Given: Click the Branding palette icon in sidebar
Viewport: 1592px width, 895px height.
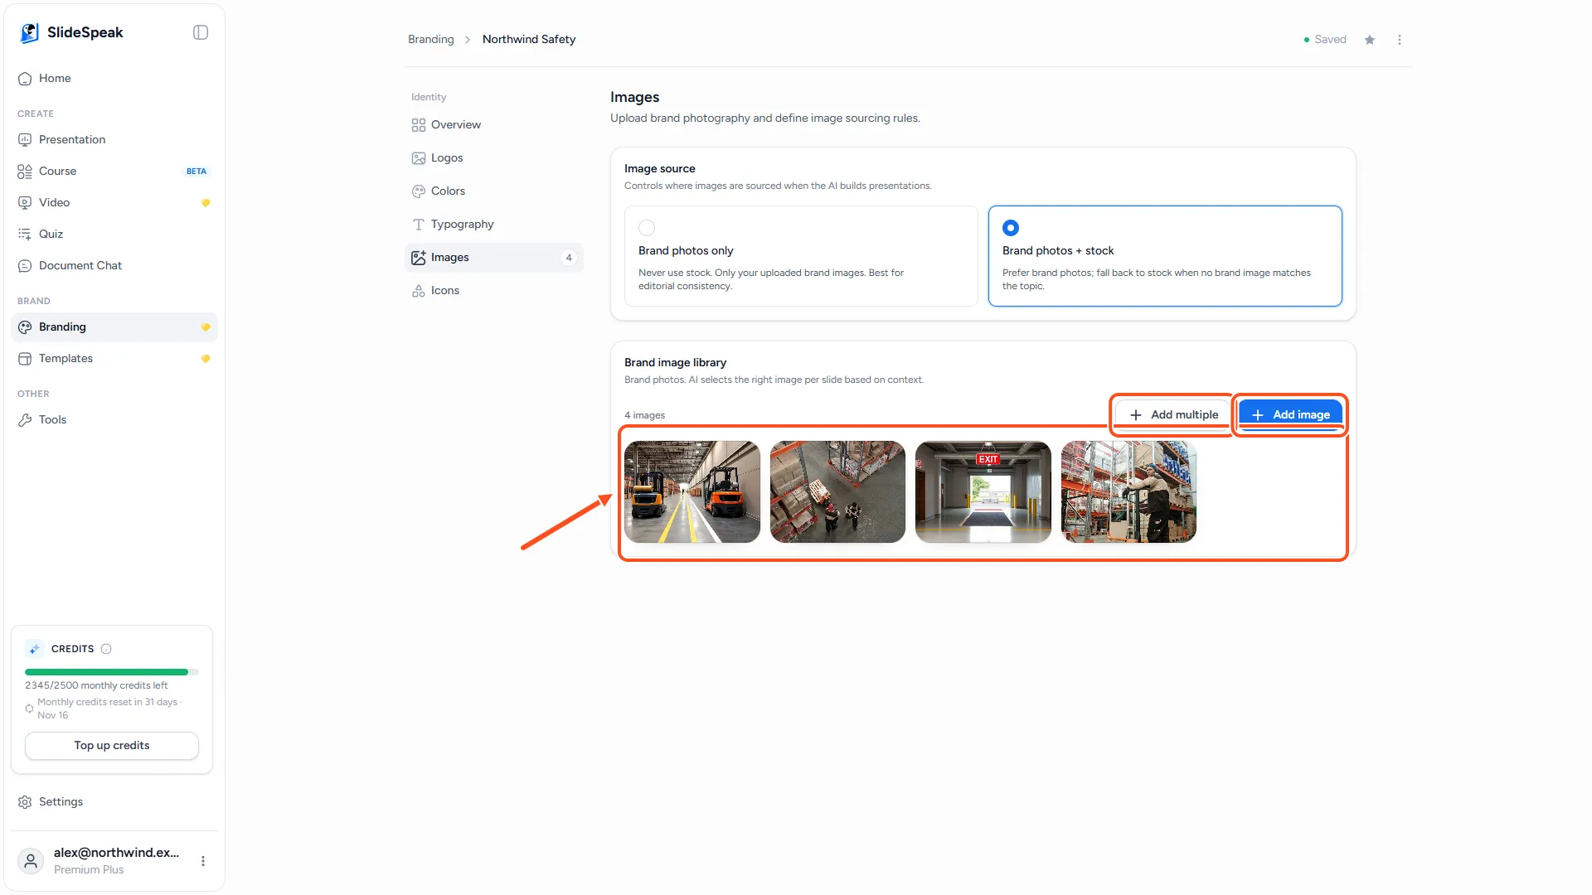Looking at the screenshot, I should [x=25, y=327].
